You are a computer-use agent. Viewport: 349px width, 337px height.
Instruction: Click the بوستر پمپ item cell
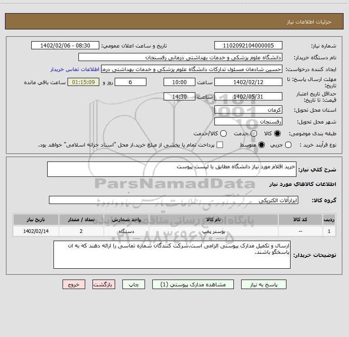coord(213,231)
